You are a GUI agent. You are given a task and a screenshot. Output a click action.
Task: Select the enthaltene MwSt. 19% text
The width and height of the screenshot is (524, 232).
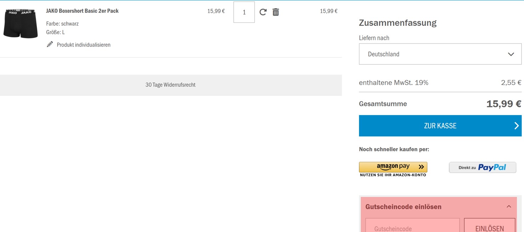click(x=394, y=83)
